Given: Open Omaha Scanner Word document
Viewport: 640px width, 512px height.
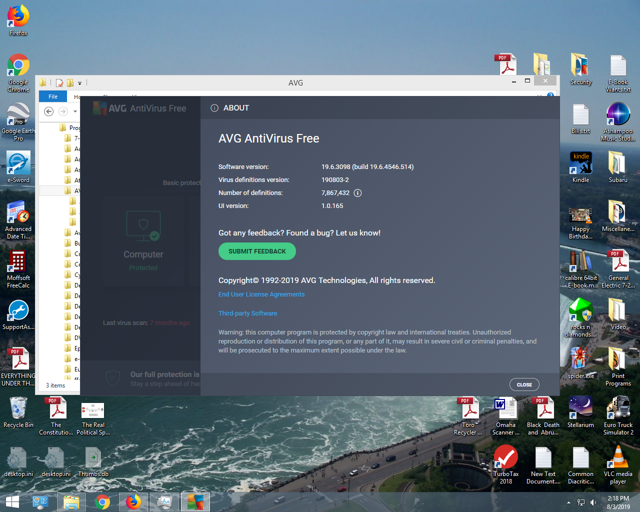Looking at the screenshot, I should tap(505, 416).
